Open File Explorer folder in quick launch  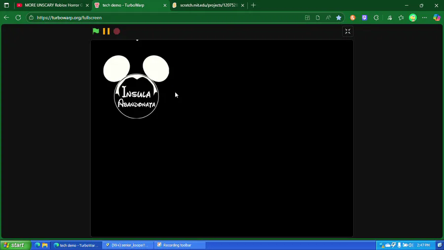click(45, 245)
